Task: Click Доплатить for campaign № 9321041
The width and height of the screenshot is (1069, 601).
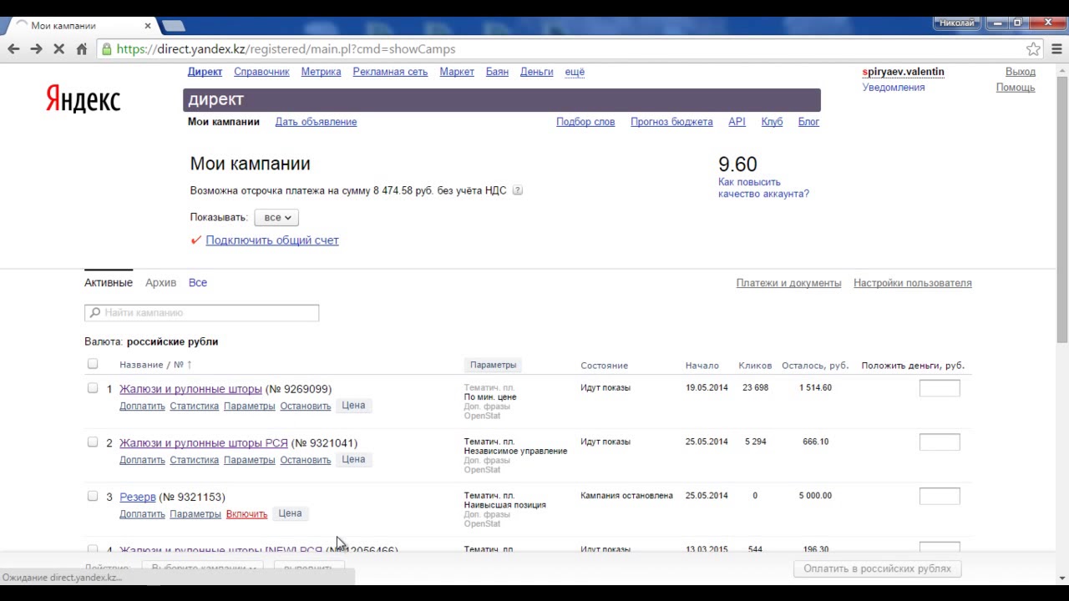Action: [142, 460]
